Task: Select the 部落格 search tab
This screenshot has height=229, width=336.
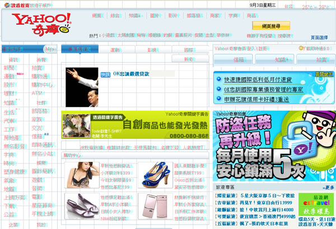Action: (195, 16)
